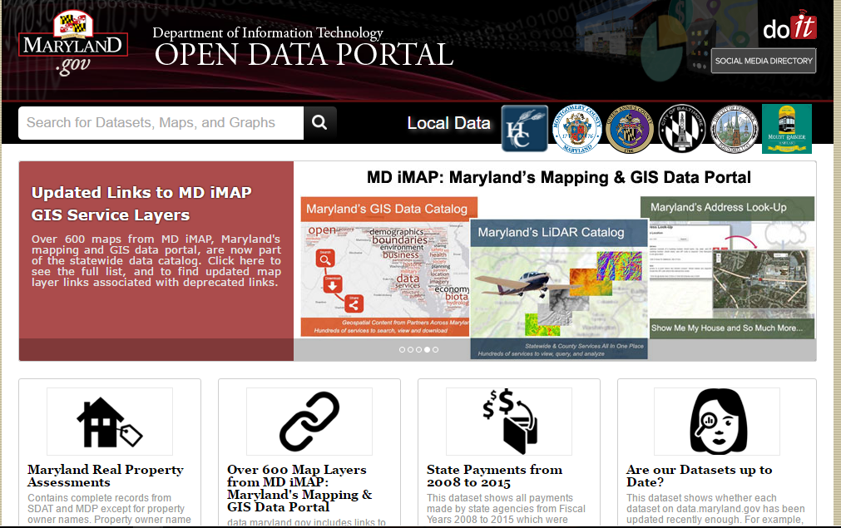Open 'Are our Datasets up to Date?'
The width and height of the screenshot is (841, 528).
[700, 476]
